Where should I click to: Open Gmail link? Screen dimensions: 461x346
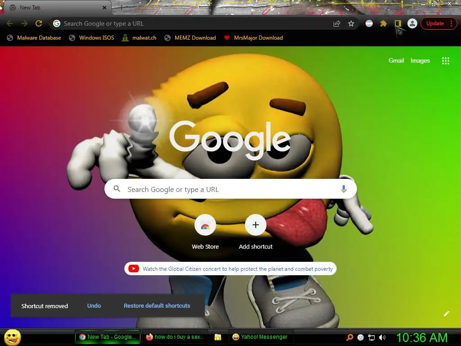point(396,61)
